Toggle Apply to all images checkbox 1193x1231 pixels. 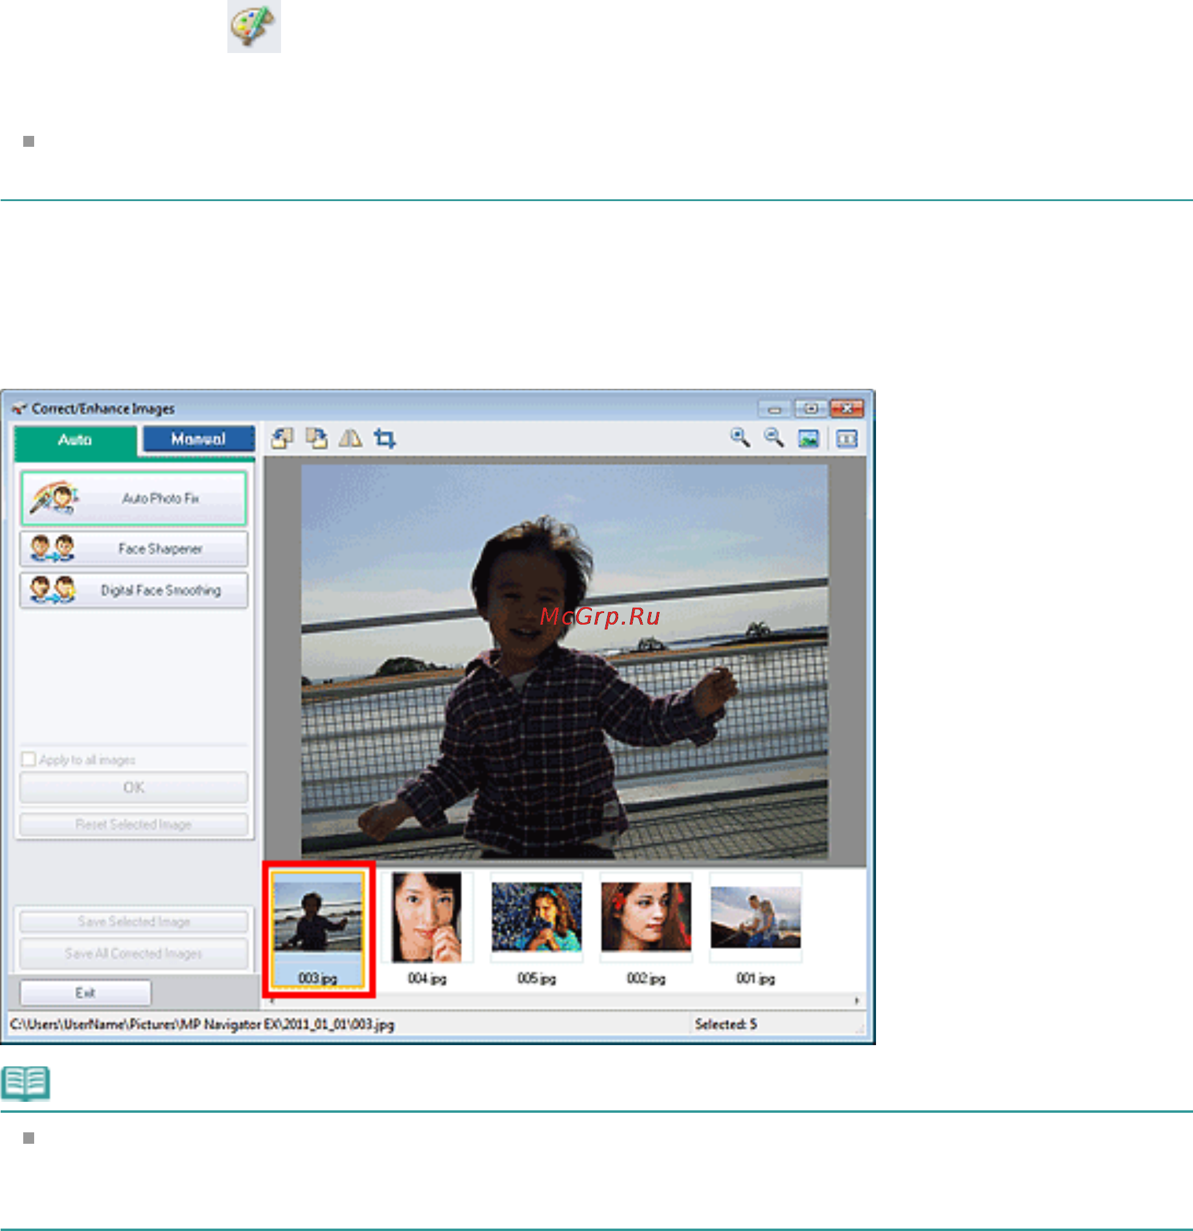[28, 759]
